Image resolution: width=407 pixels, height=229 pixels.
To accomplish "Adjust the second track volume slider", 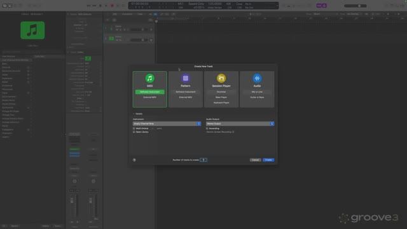I will tap(139, 40).
